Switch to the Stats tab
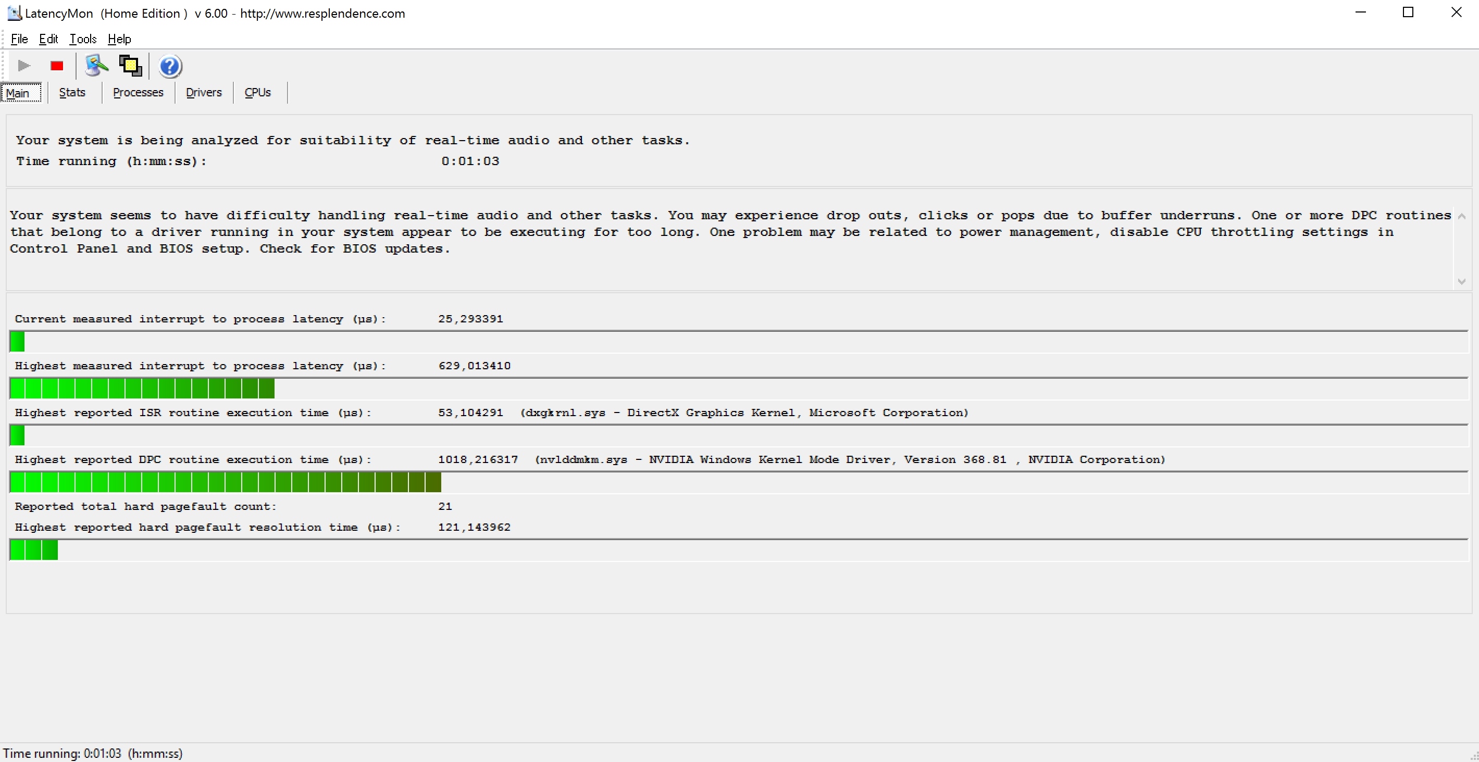1479x762 pixels. (x=72, y=93)
